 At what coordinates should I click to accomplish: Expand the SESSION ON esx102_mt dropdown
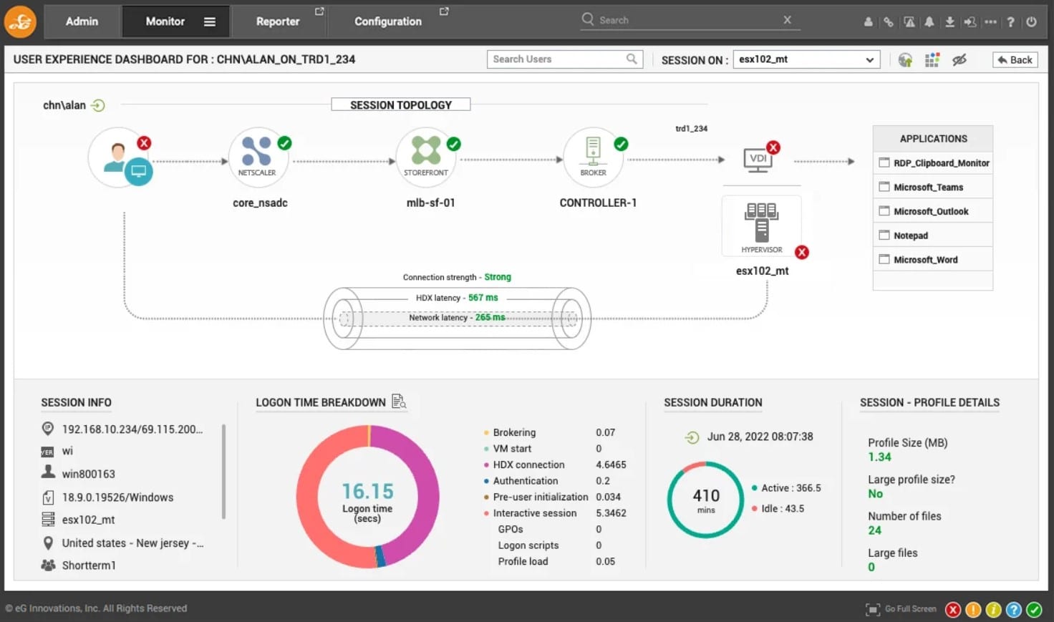click(x=806, y=59)
